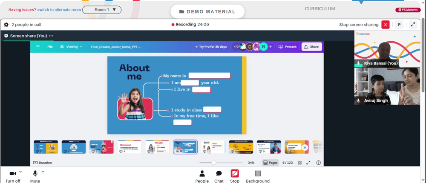
Task: Open DEMO MATERIAL folder button
Action: (x=207, y=11)
